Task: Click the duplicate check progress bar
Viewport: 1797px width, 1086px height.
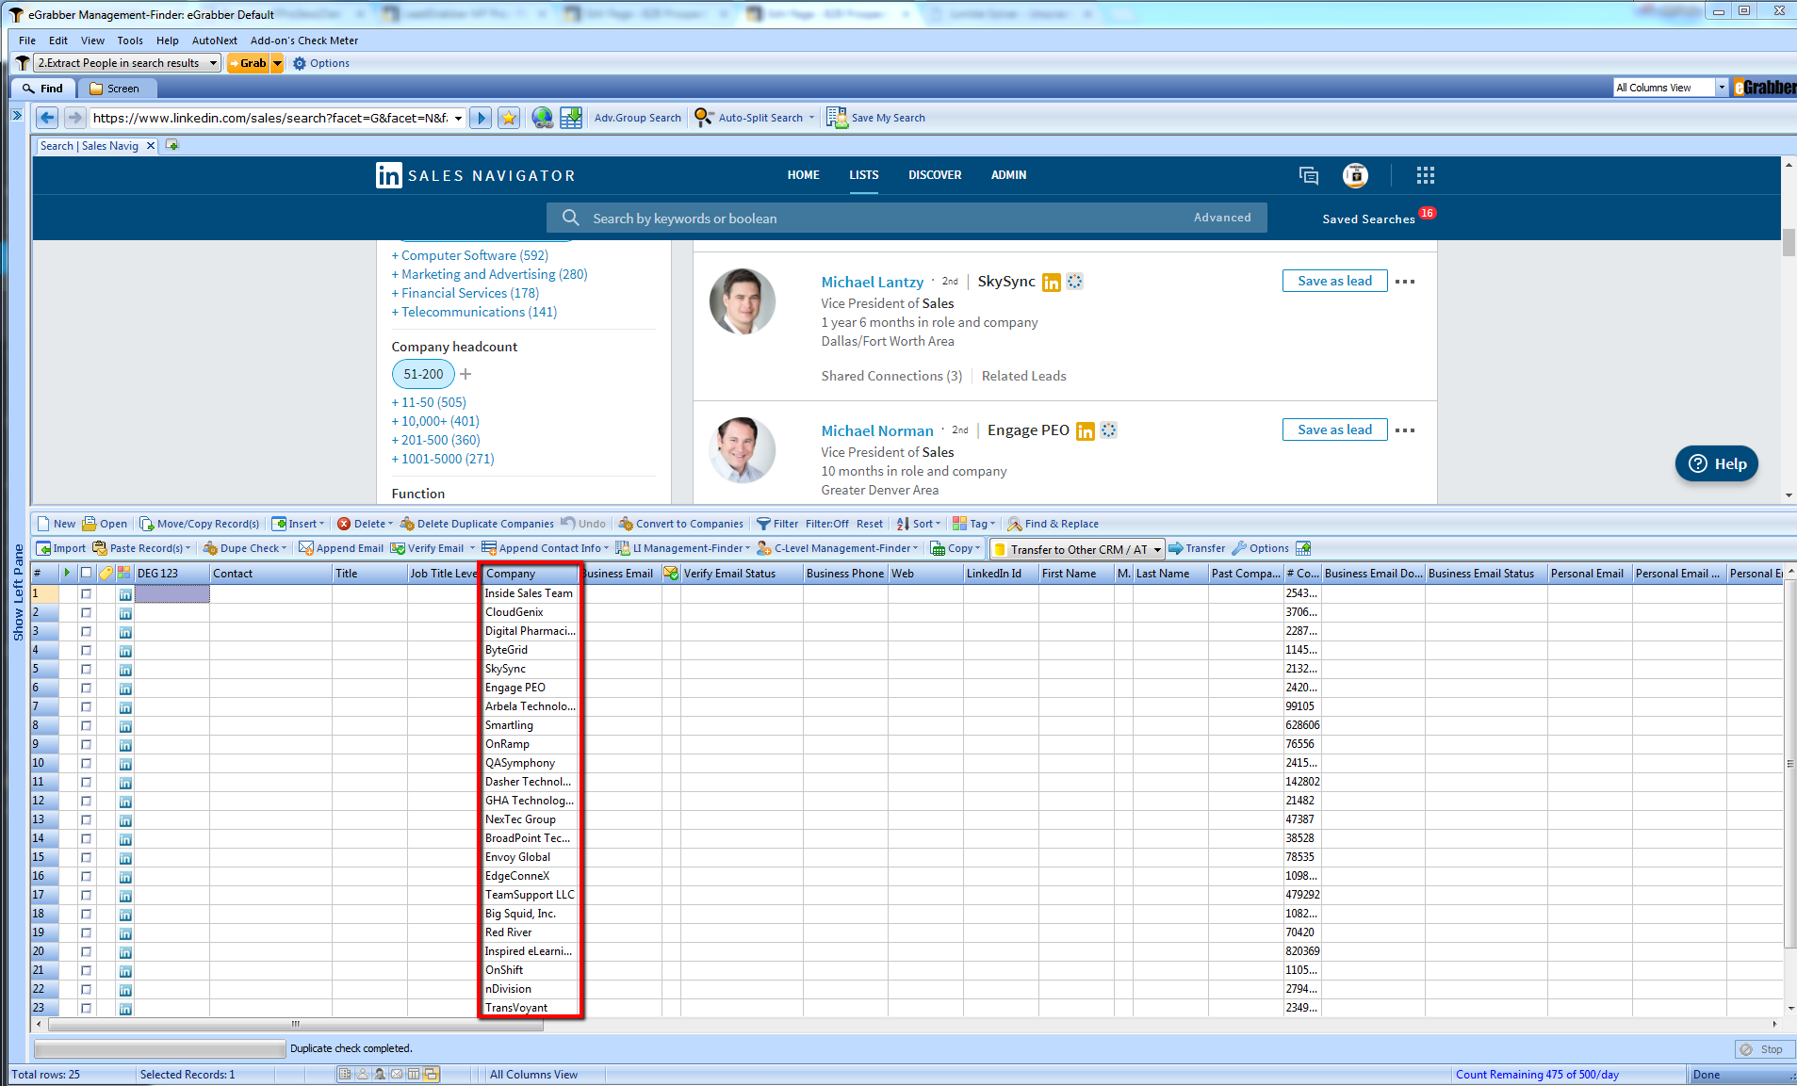Action: [159, 1048]
